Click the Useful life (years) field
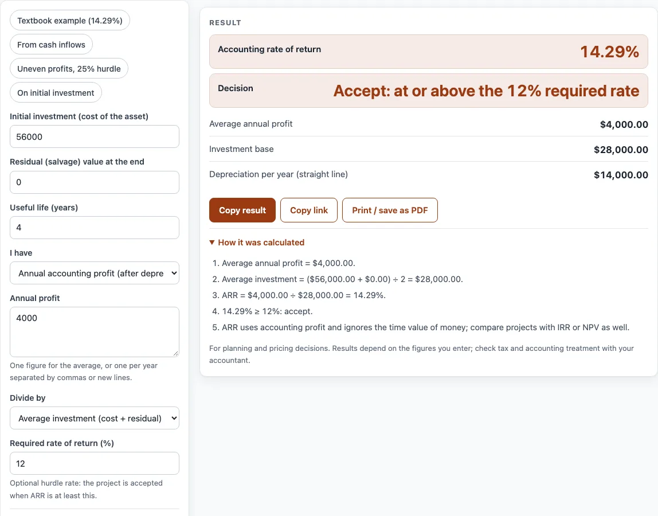The height and width of the screenshot is (516, 658). (x=95, y=228)
